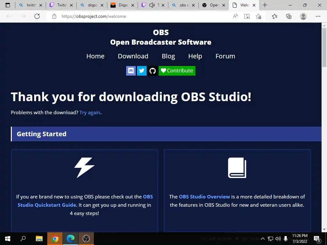Close the obs search tab
327x245 pixels.
pyautogui.click(x=193, y=5)
